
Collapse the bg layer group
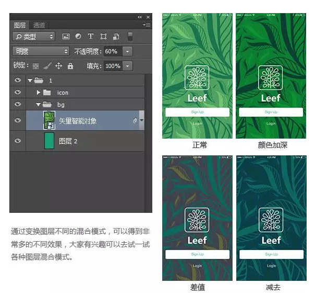(x=38, y=105)
